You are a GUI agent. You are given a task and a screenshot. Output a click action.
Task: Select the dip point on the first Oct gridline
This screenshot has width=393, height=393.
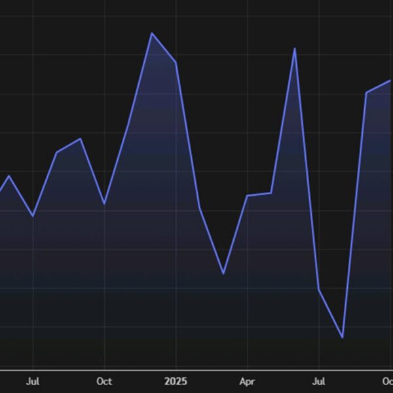(104, 204)
